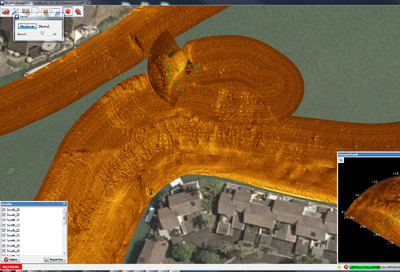400x272 pixels.
Task: Click the yellow warning icon in status bar
Action: (339, 267)
